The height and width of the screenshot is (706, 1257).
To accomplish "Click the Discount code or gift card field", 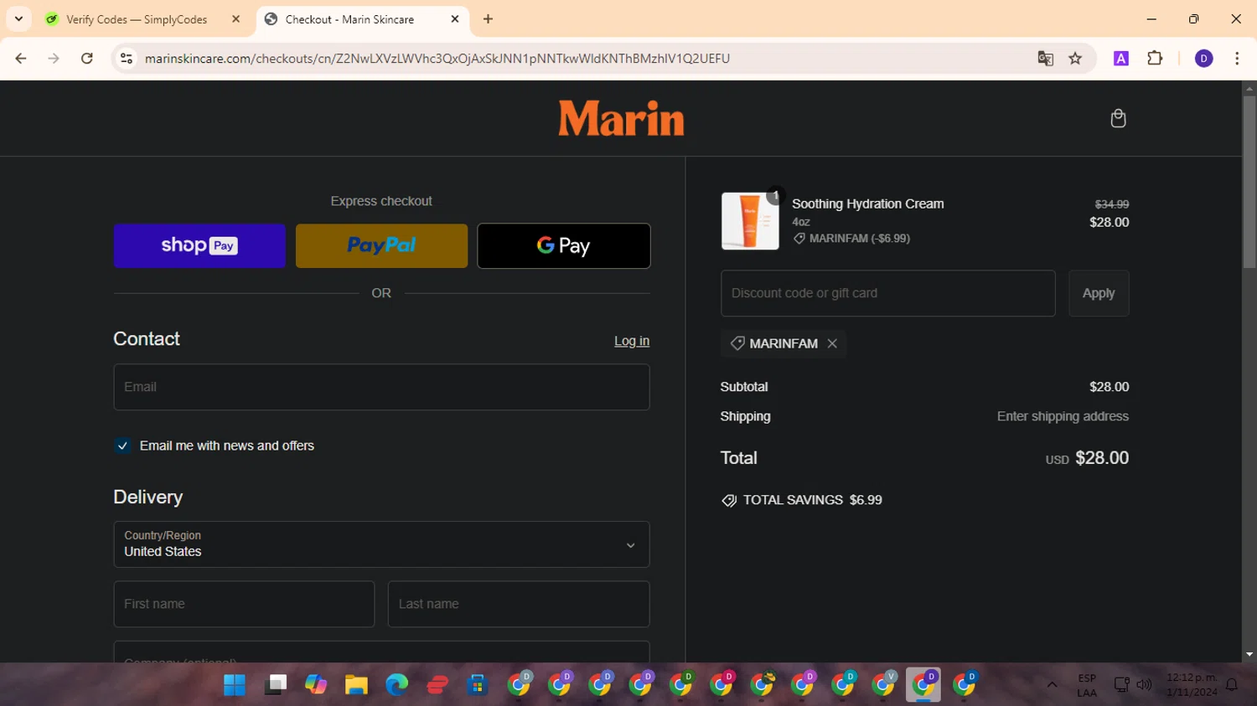I will (x=887, y=293).
